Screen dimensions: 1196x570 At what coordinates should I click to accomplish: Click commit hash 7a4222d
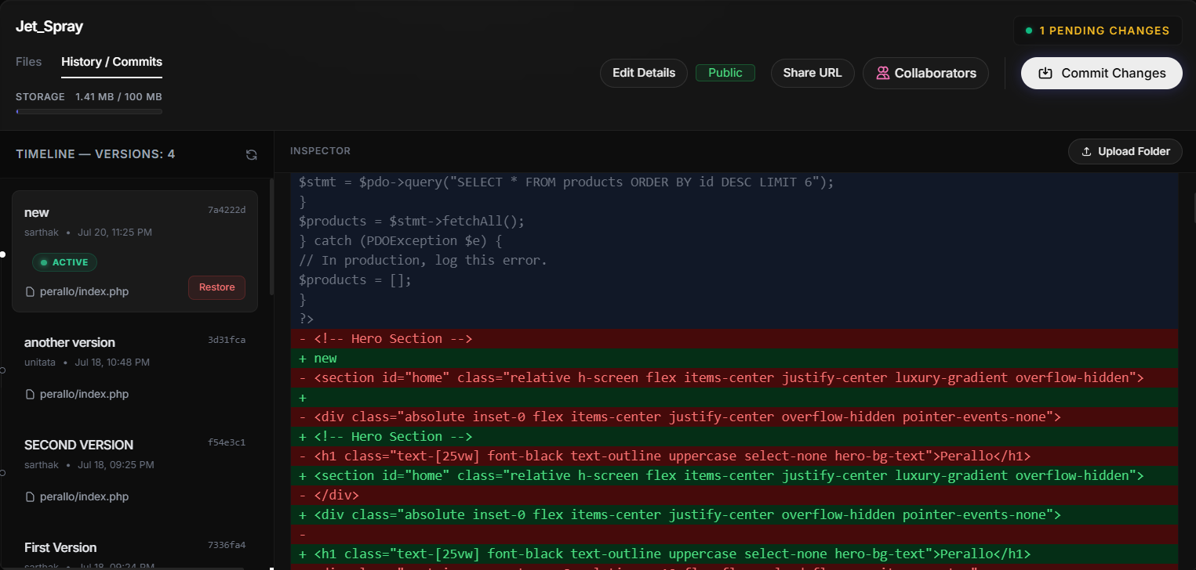(x=227, y=210)
